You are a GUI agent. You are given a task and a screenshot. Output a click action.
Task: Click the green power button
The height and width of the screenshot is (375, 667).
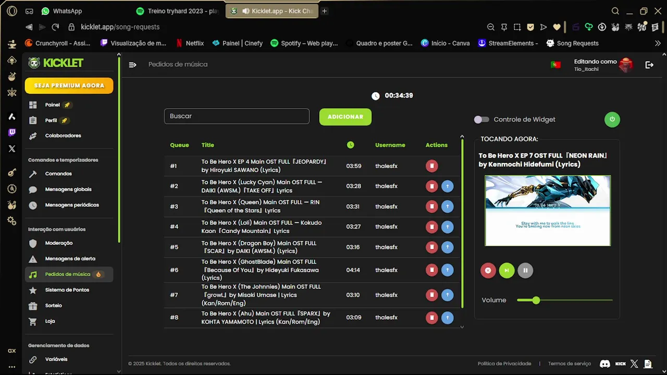(x=612, y=119)
